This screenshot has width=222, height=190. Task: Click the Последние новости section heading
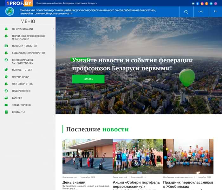pos(97,129)
